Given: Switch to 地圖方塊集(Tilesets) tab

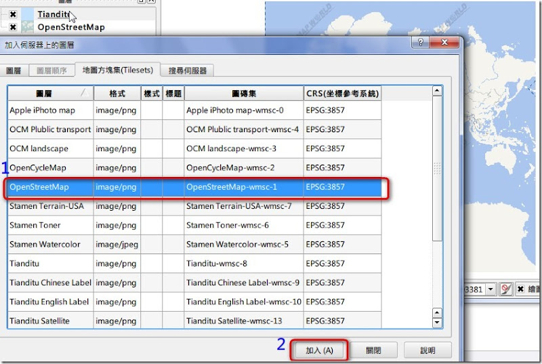Looking at the screenshot, I should pos(117,70).
